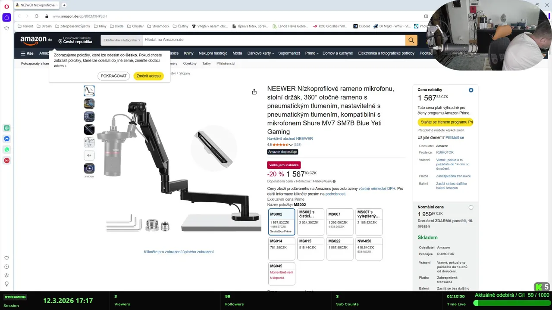The height and width of the screenshot is (310, 552).
Task: Open the Vše hamburger menu
Action: [27, 53]
